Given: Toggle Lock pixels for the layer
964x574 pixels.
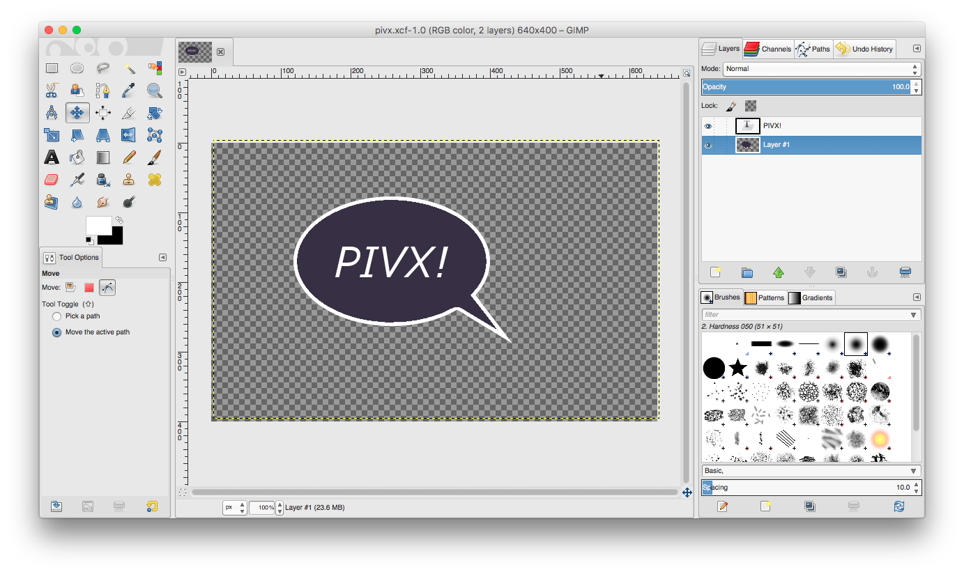Looking at the screenshot, I should [x=731, y=106].
